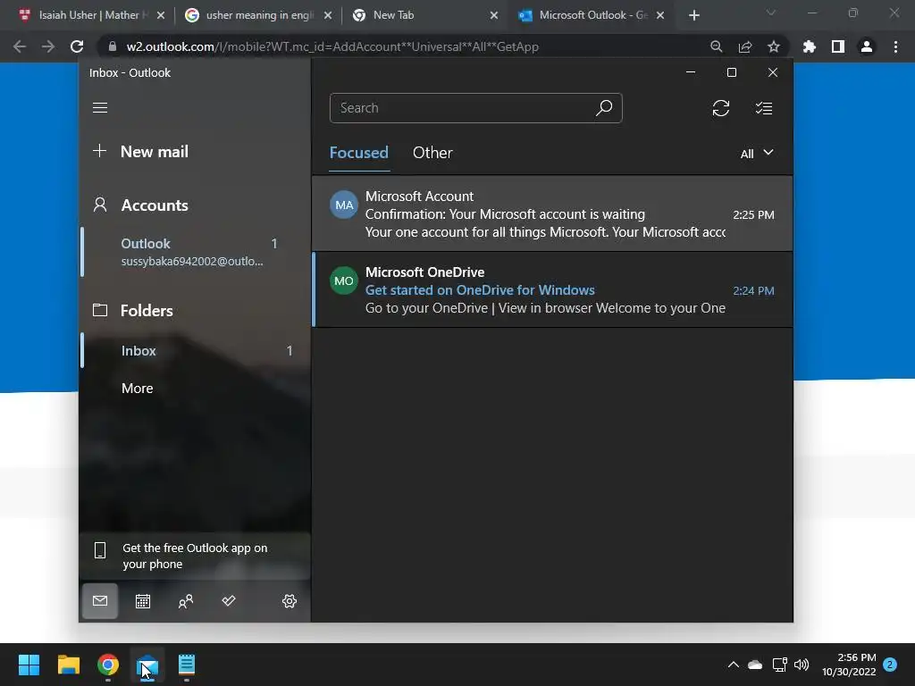
Task: Click the MO sender avatar
Action: (344, 280)
